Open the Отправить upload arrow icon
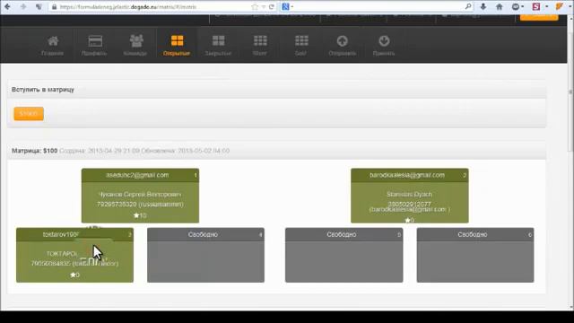This screenshot has width=574, height=323. point(343,40)
